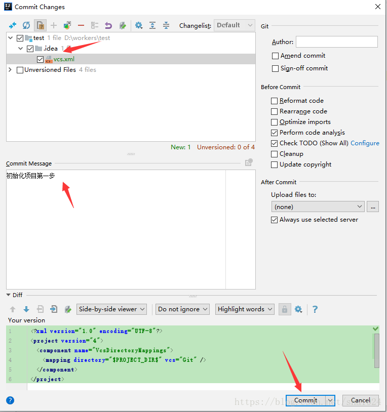Open the Highlight words dropdown
This screenshot has width=387, height=412.
245,309
